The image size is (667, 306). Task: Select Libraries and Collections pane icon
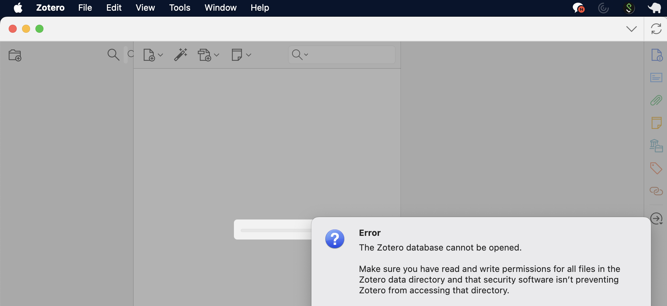pos(656,146)
